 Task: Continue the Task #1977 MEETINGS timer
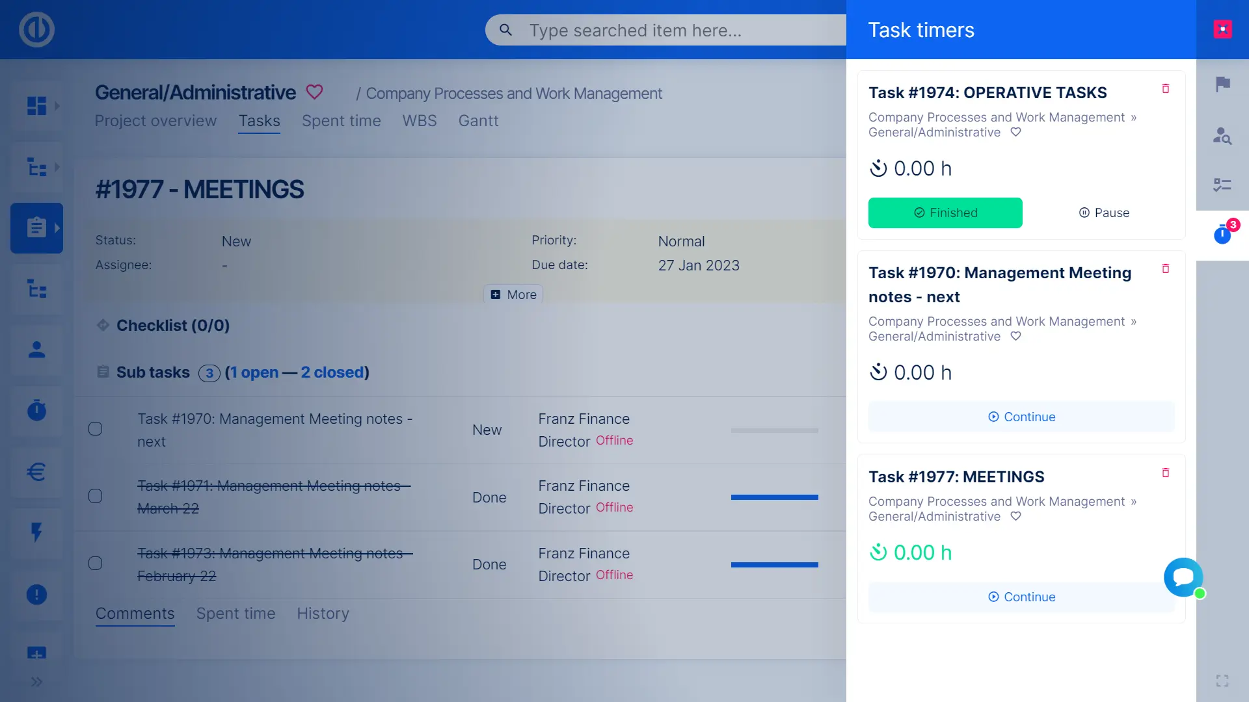(1021, 597)
